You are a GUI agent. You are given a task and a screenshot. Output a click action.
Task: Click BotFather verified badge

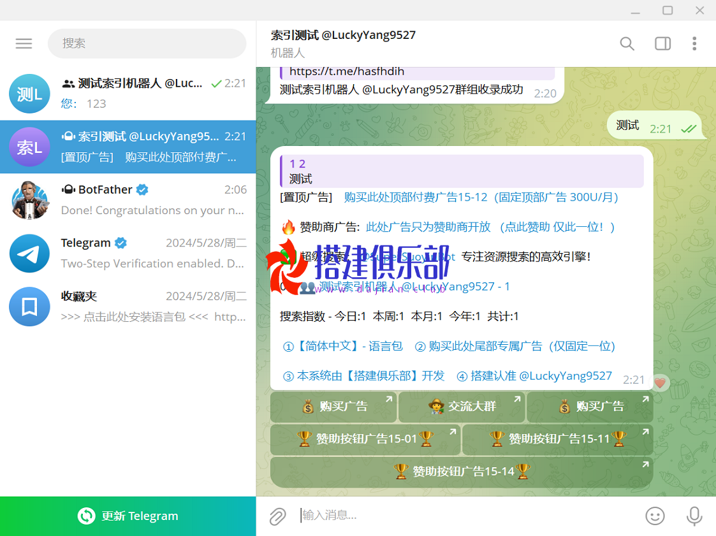tap(142, 189)
